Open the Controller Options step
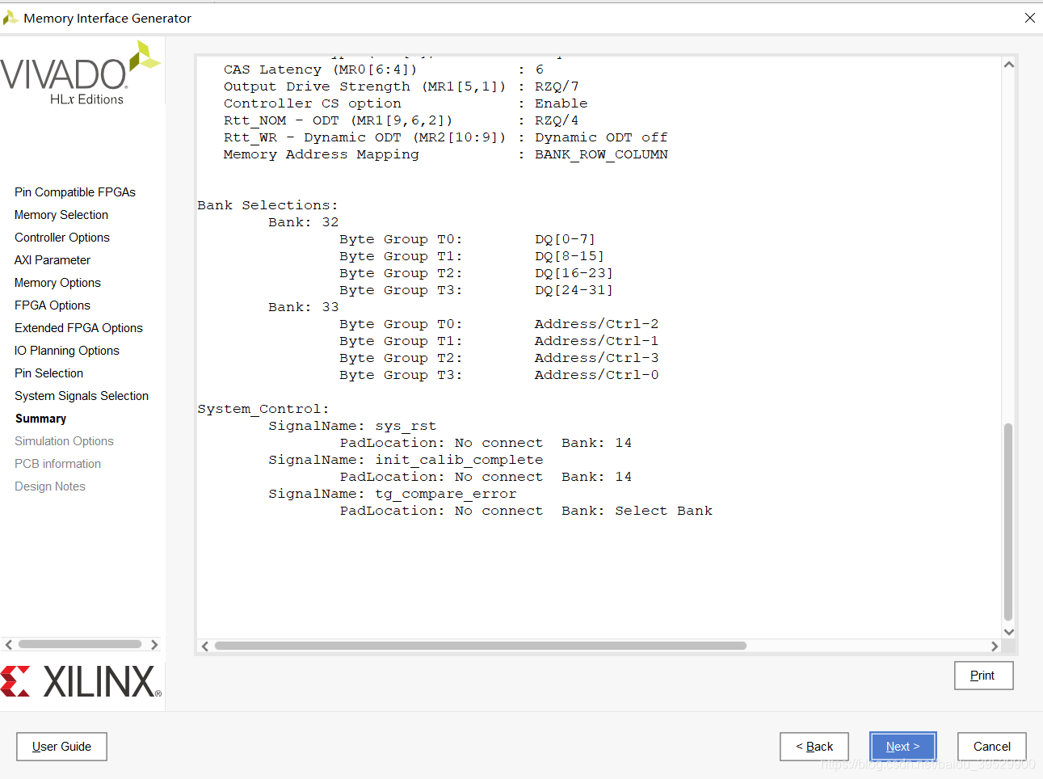The image size is (1043, 779). coord(62,238)
